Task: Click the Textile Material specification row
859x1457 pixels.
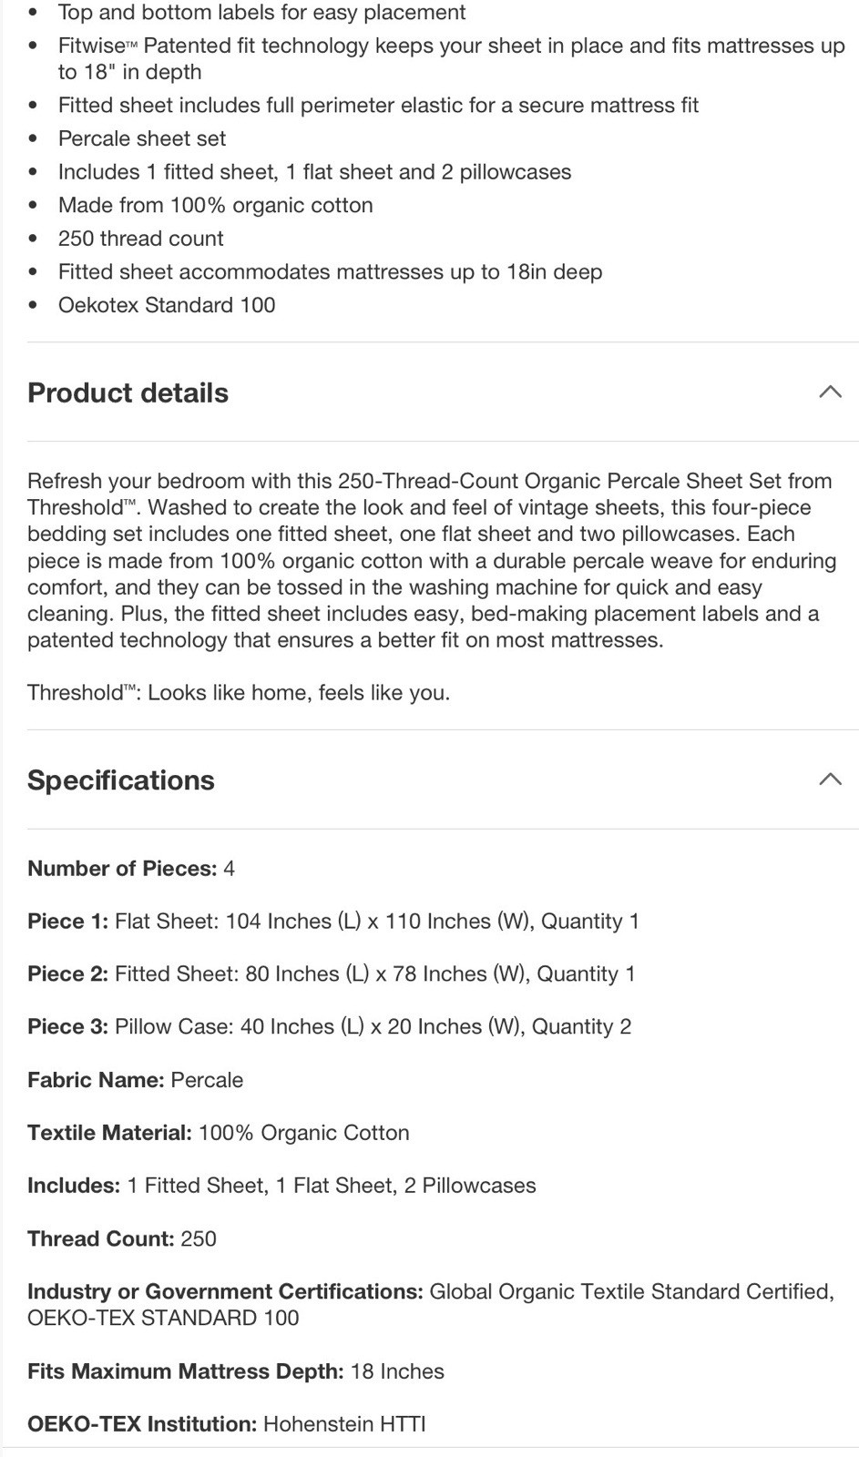Action: pyautogui.click(x=219, y=1133)
